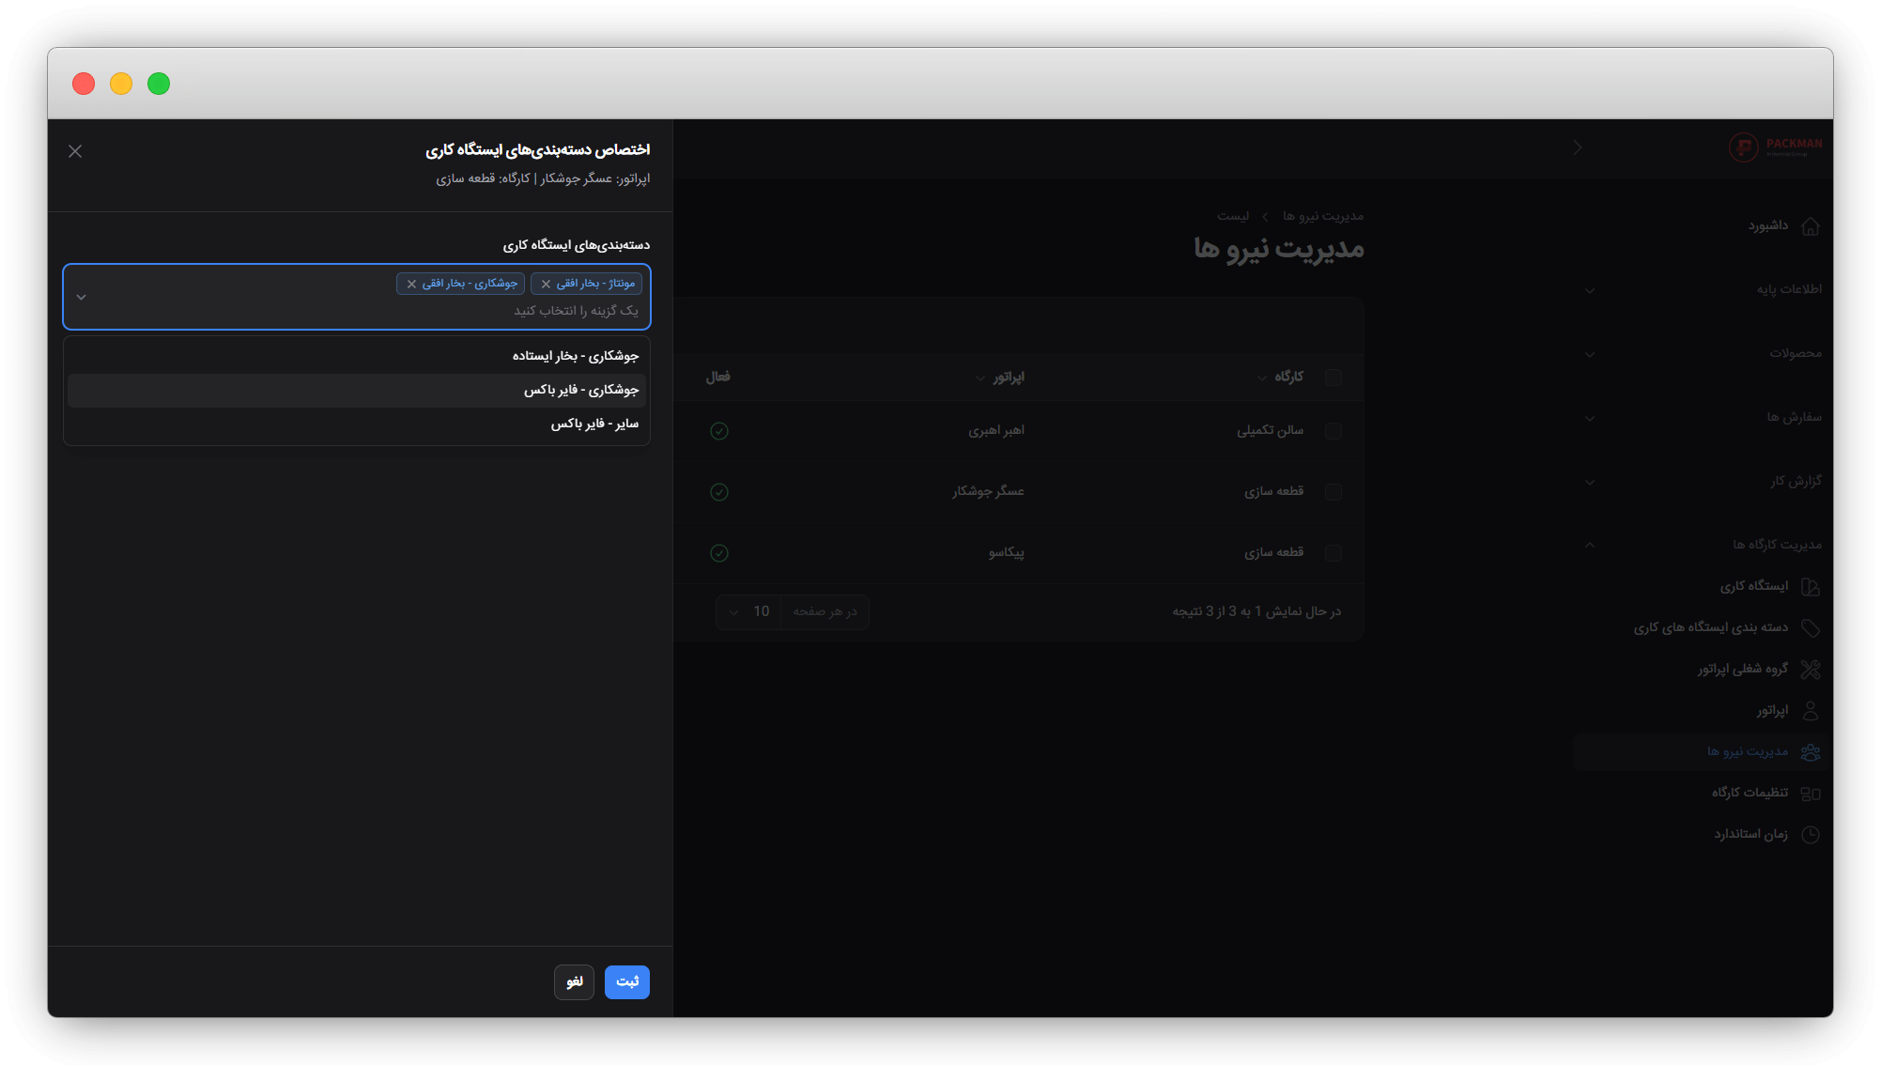Open زمان استاندارد clock icon
Screen dimensions: 1881x1065
(x=1811, y=835)
